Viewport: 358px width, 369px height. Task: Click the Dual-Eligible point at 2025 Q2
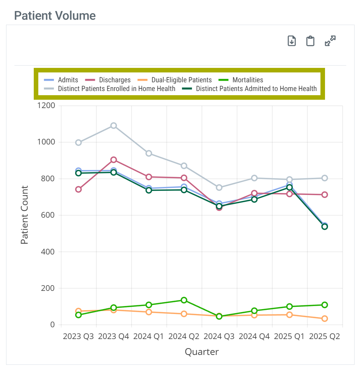coord(325,319)
